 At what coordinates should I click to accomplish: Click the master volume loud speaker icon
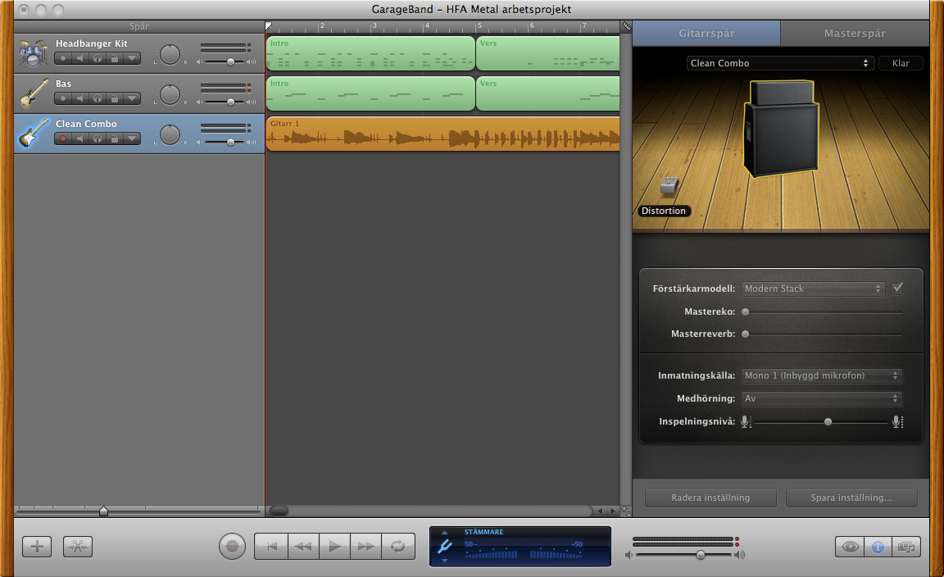[739, 555]
